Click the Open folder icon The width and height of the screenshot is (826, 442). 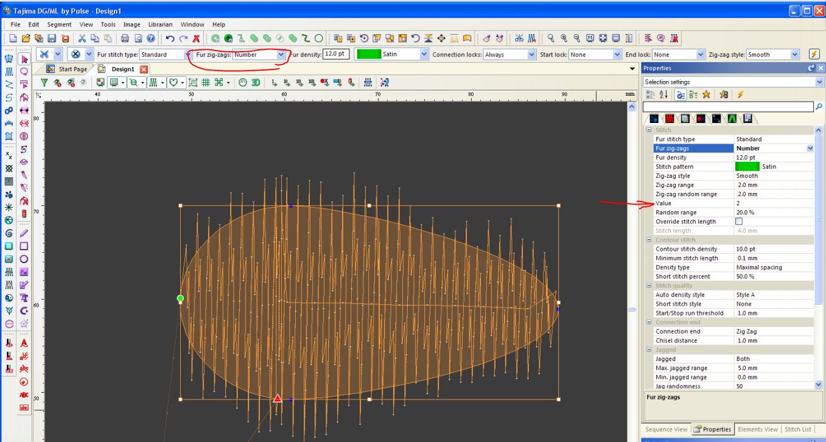tap(26, 39)
